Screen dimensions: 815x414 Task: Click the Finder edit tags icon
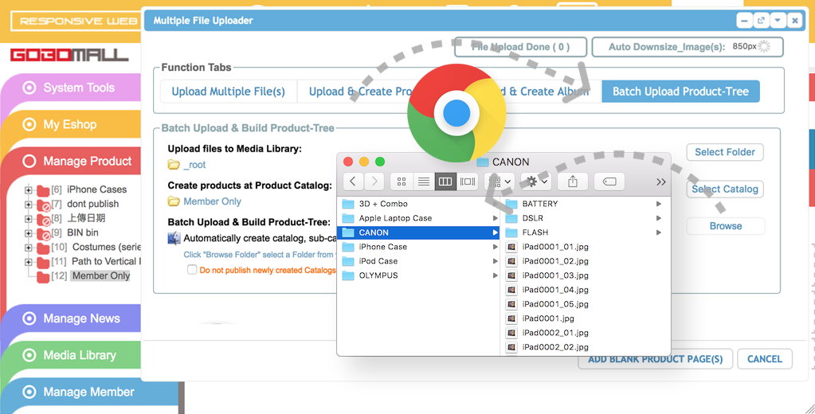(609, 182)
